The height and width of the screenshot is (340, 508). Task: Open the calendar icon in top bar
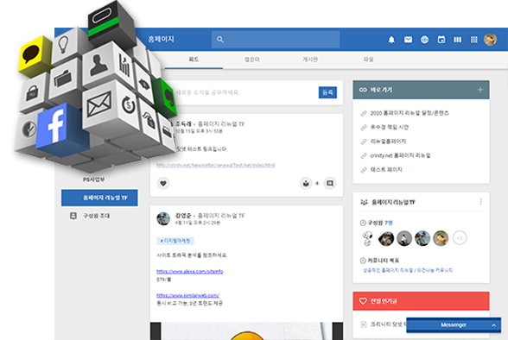coord(441,40)
